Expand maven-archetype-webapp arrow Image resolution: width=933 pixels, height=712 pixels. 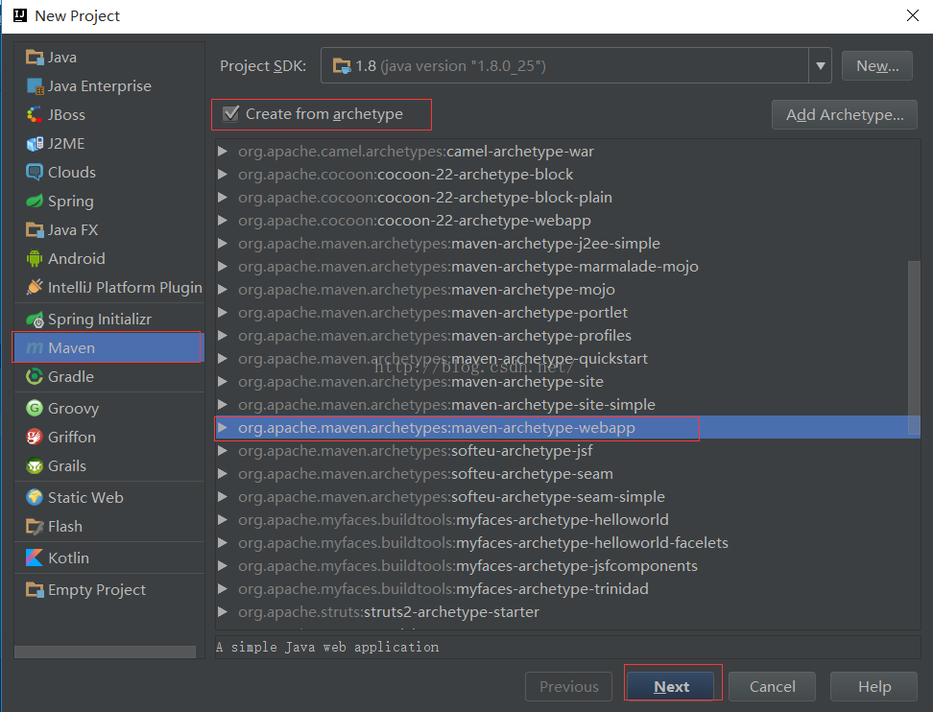coord(223,428)
